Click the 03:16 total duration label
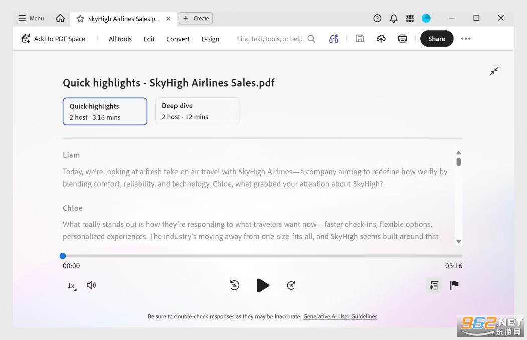The width and height of the screenshot is (527, 340). tap(454, 266)
